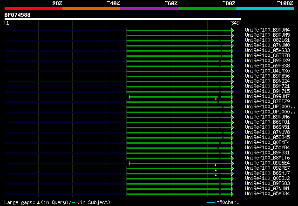
Task: Click the "=50char." scale text
Action: point(228,202)
